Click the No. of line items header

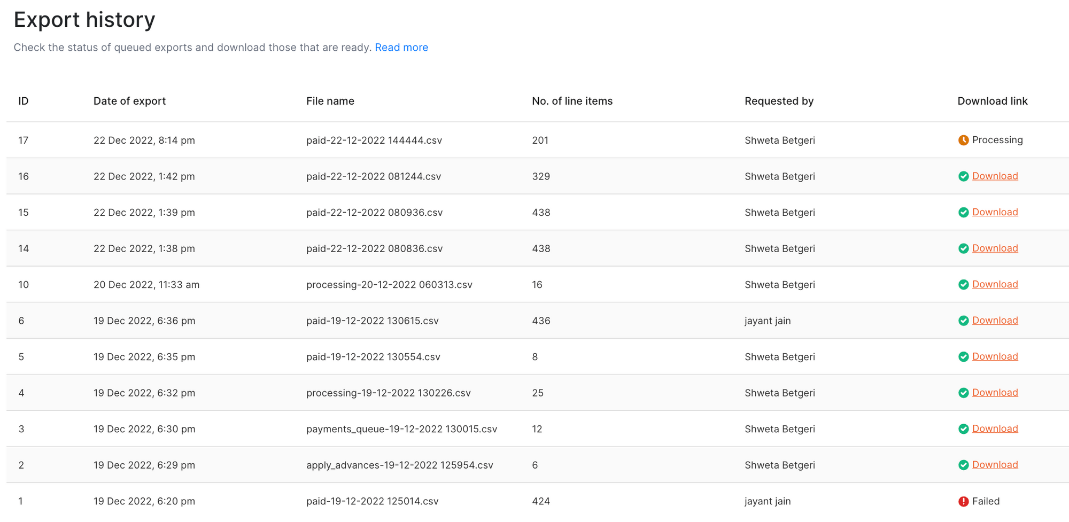click(x=572, y=101)
